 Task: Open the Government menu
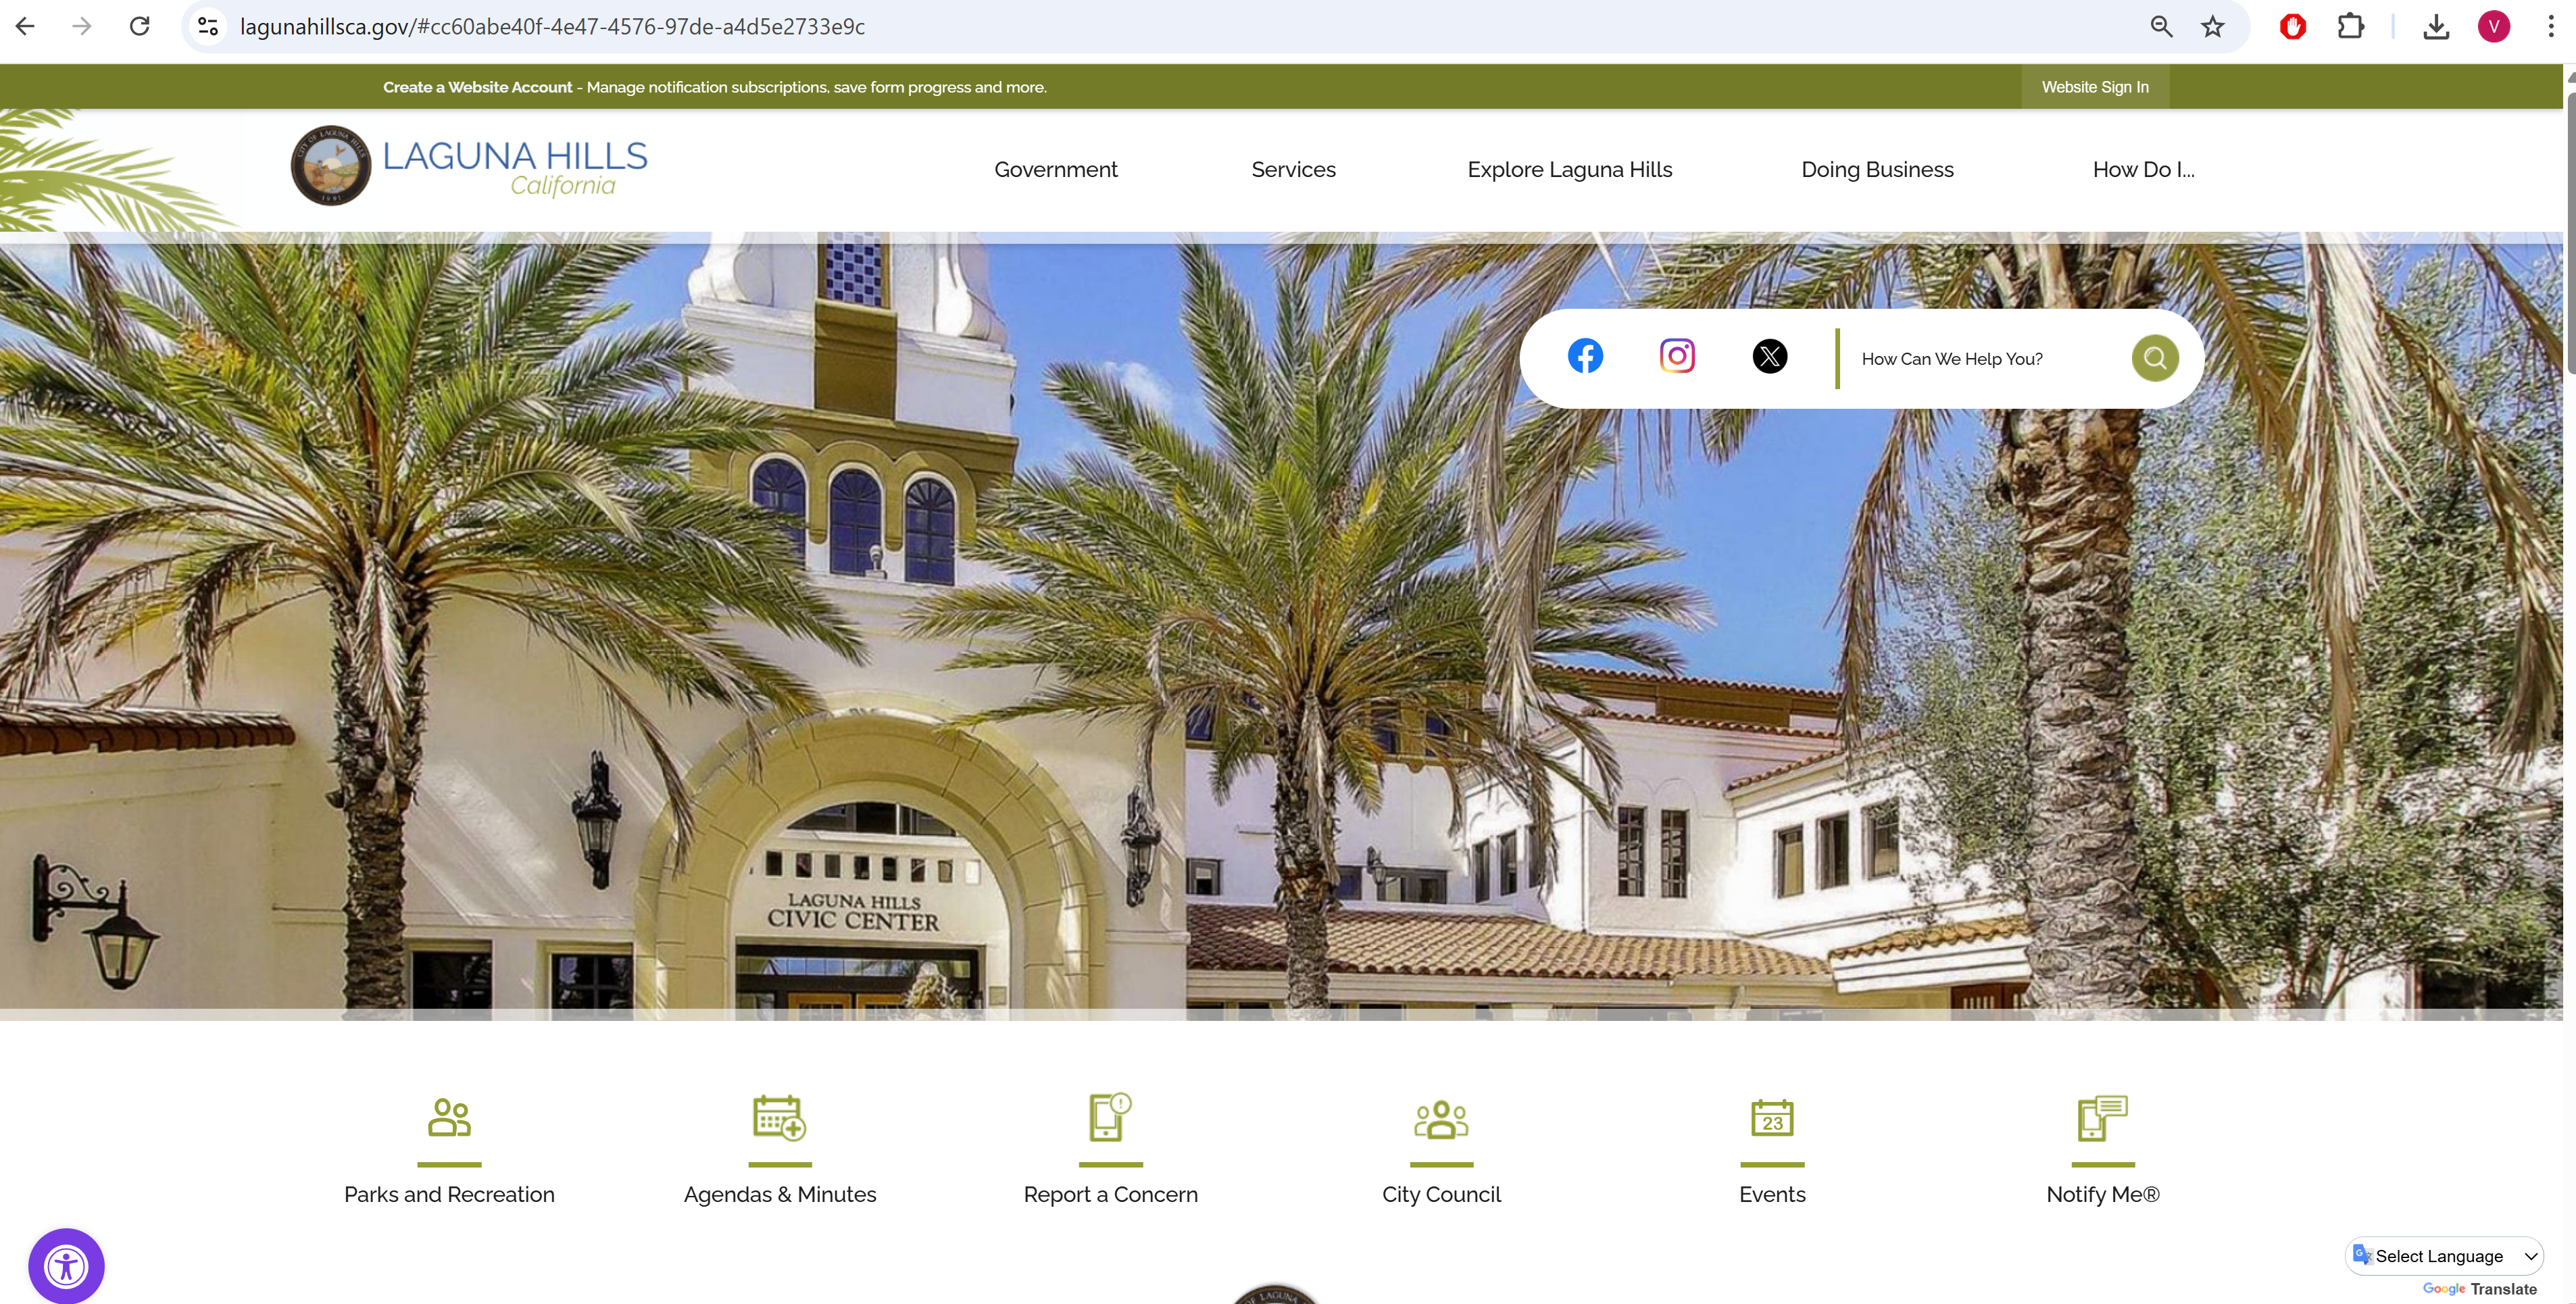[1055, 170]
